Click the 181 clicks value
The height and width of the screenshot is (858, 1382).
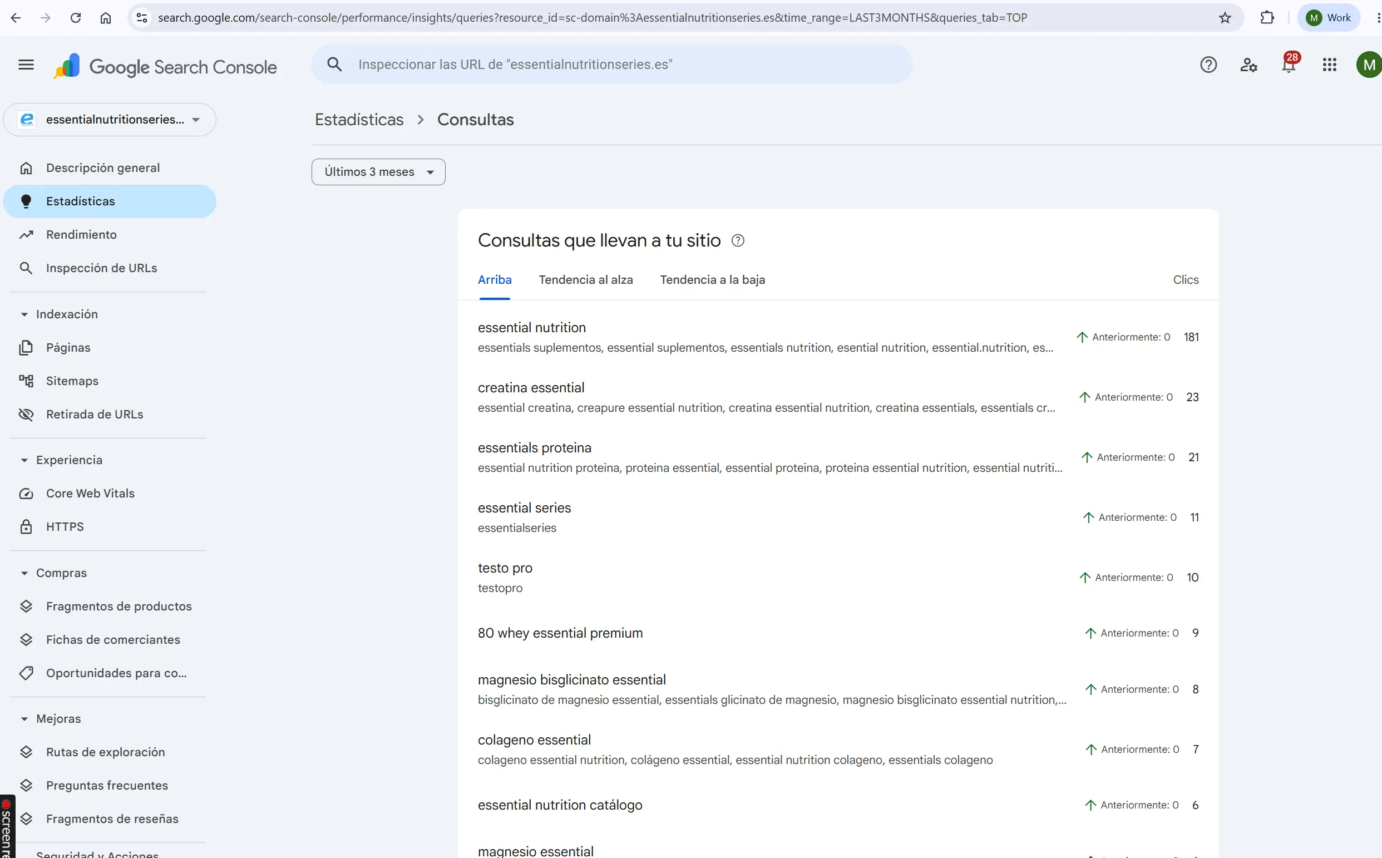point(1191,337)
